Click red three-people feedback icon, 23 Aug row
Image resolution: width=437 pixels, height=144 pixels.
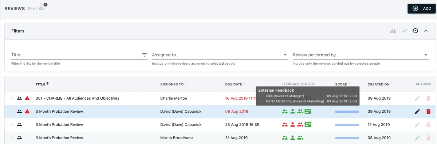[300, 124]
